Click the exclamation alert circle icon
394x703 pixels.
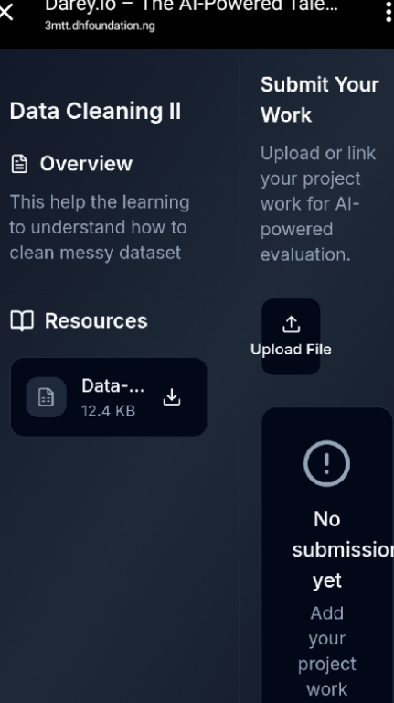click(x=327, y=463)
